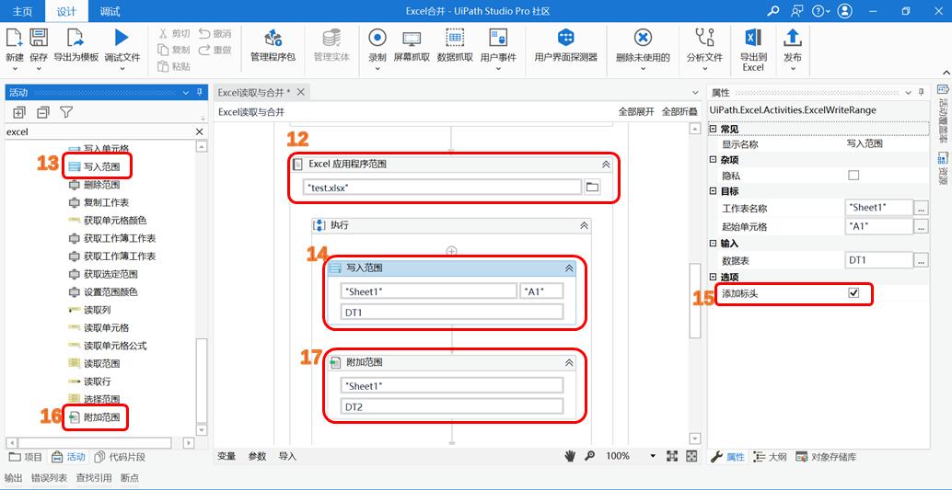Switch to the 主页 home tab
Viewport: 952px width, 490px height.
[22, 12]
